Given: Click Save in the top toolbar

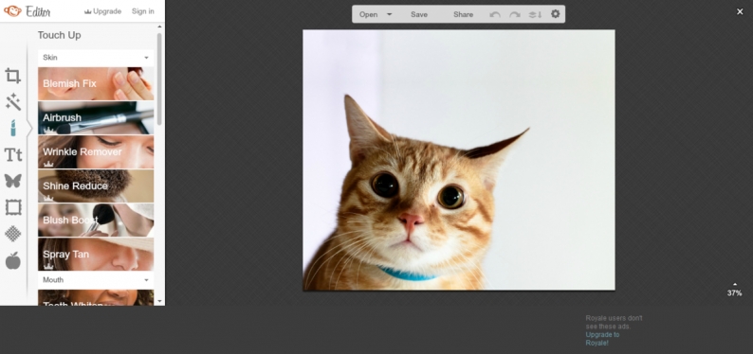Looking at the screenshot, I should [x=419, y=14].
